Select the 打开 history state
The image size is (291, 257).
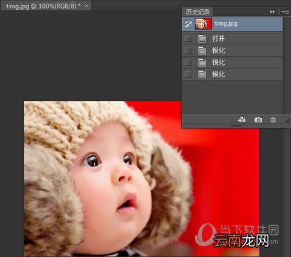click(232, 39)
